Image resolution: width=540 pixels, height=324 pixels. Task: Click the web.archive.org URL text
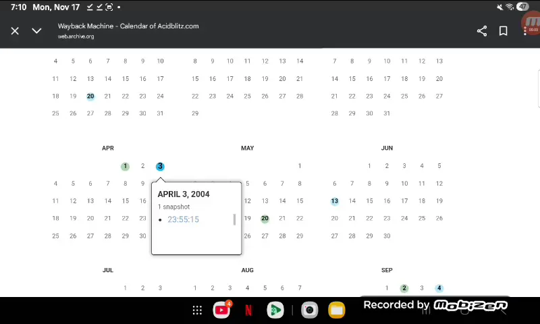point(76,36)
